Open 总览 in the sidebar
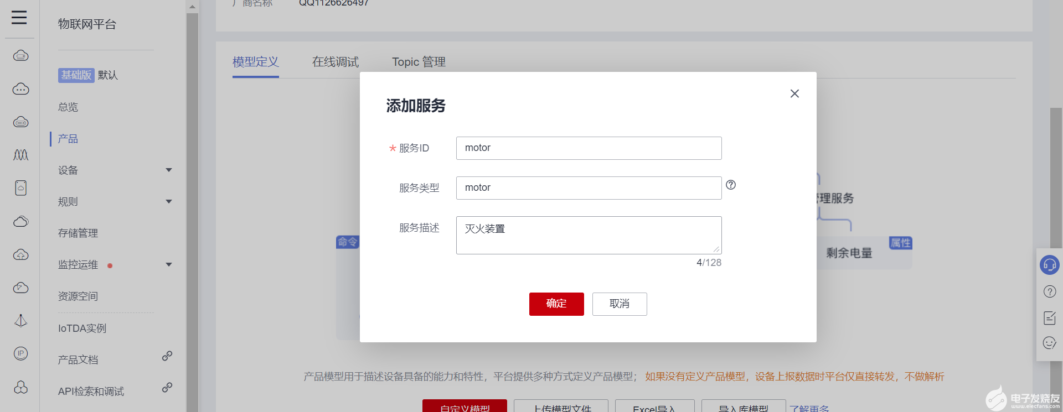Image resolution: width=1063 pixels, height=412 pixels. 68,107
